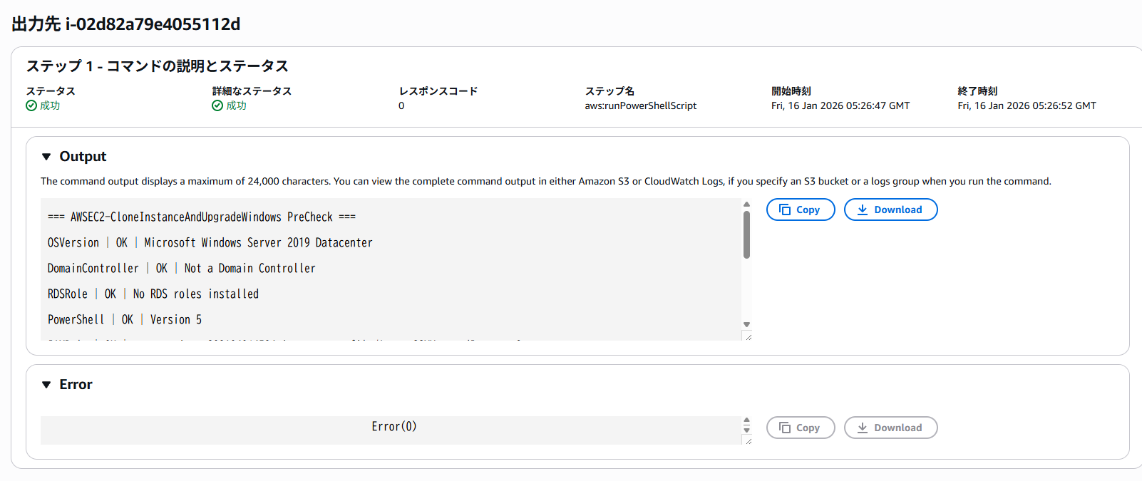Click the Error box scroll-down arrow
The width and height of the screenshot is (1142, 481).
tap(746, 430)
